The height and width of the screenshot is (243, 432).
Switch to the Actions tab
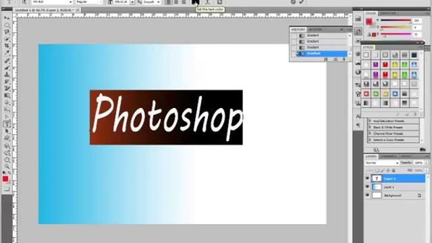pyautogui.click(x=315, y=30)
